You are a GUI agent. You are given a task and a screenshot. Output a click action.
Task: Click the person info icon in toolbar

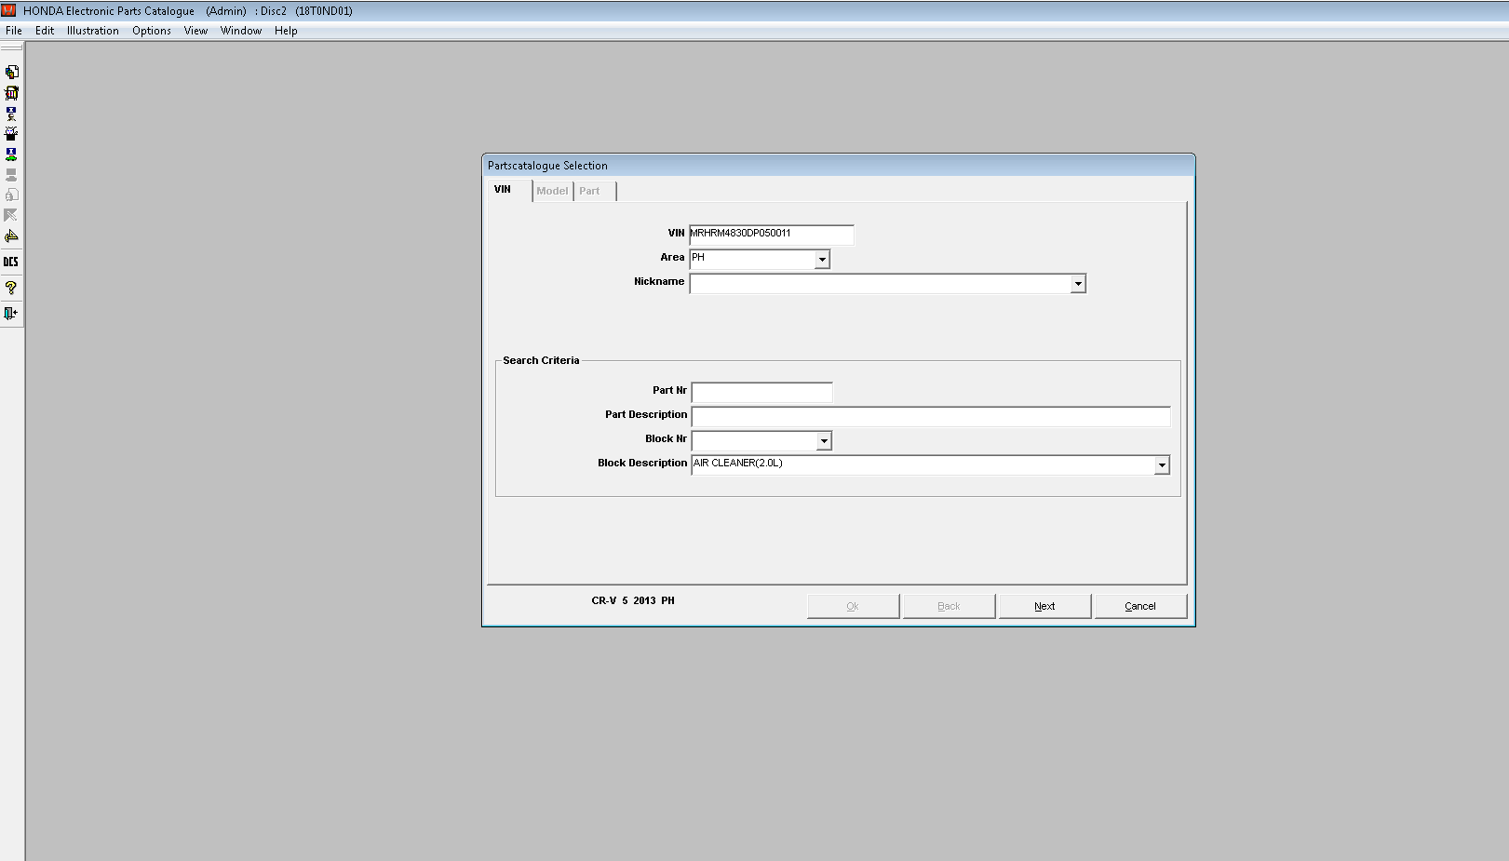[11, 114]
